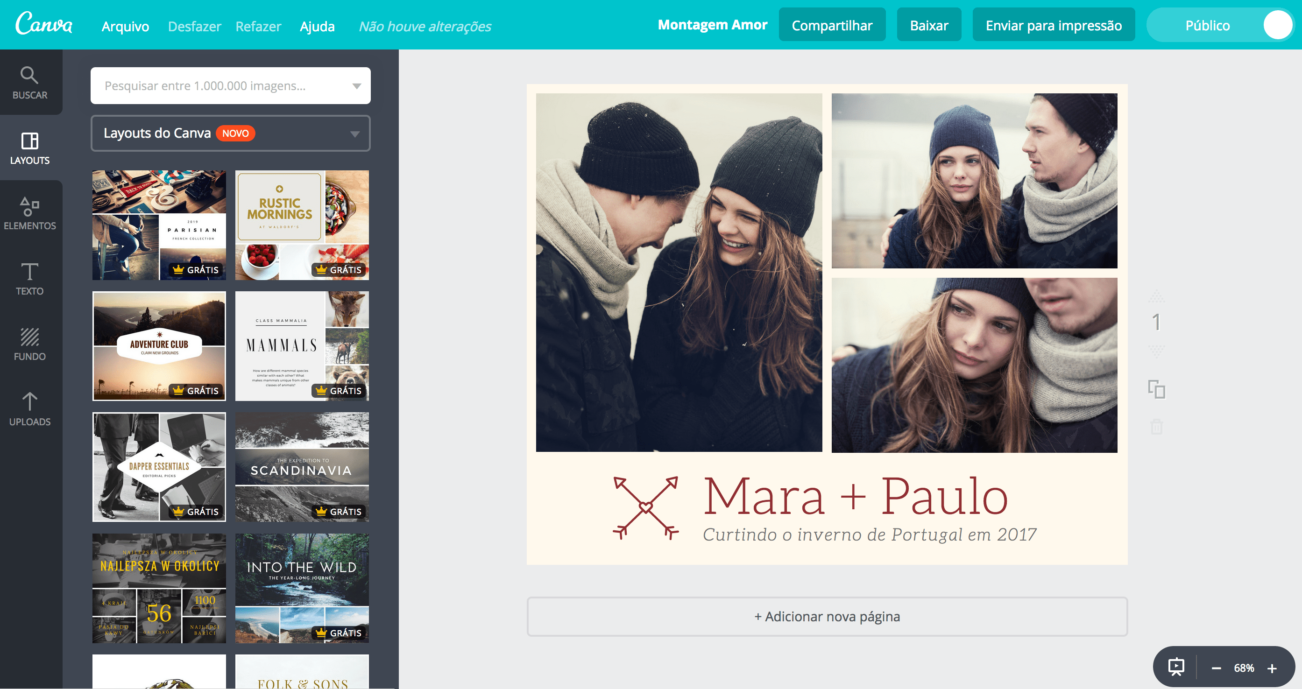The height and width of the screenshot is (689, 1302).
Task: Open the Layouts panel
Action: 30,148
